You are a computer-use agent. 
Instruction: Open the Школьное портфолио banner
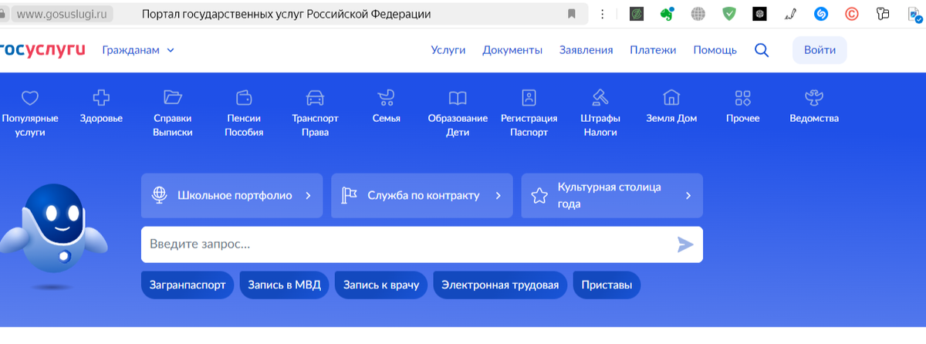point(231,195)
